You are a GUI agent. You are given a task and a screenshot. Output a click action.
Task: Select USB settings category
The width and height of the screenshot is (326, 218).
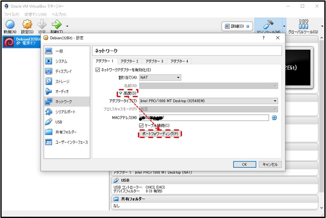tap(67, 122)
